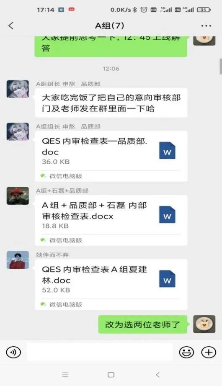Switch to voice input mode
The height and width of the screenshot is (386, 222).
pos(13,352)
